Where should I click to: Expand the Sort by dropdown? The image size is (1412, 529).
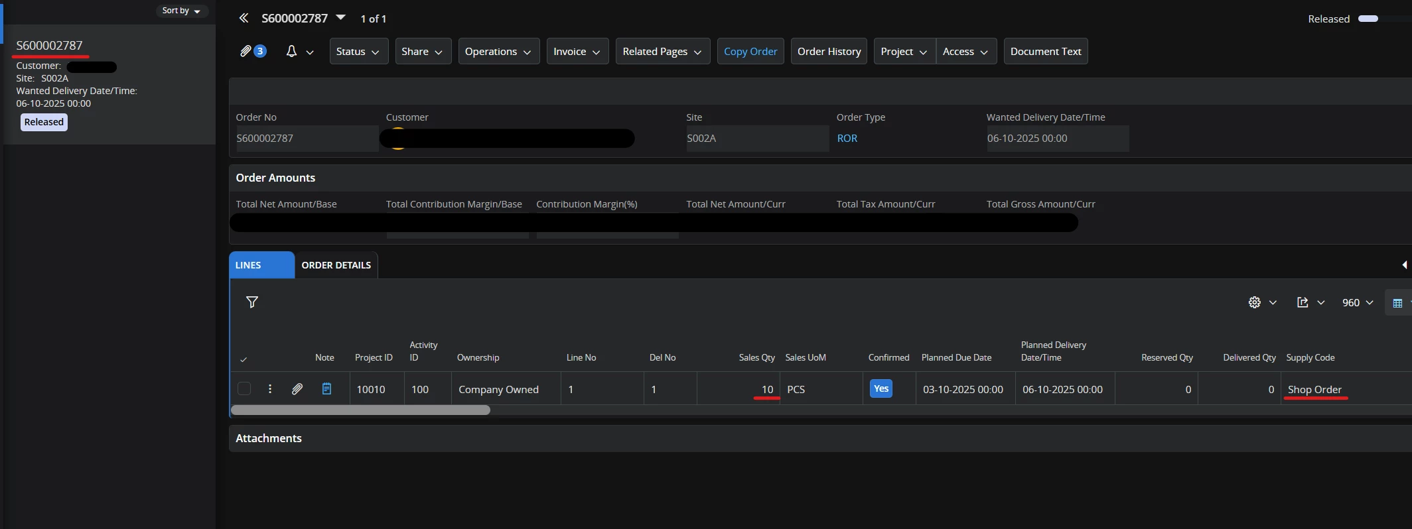(181, 11)
